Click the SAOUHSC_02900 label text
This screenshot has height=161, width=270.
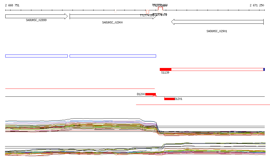click(112, 23)
